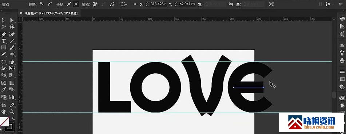
Task: Click the X value stepper arrows
Action: point(148,4)
